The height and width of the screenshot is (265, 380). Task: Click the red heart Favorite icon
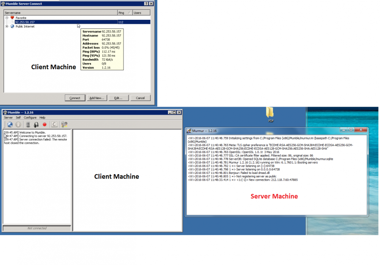pos(12,17)
